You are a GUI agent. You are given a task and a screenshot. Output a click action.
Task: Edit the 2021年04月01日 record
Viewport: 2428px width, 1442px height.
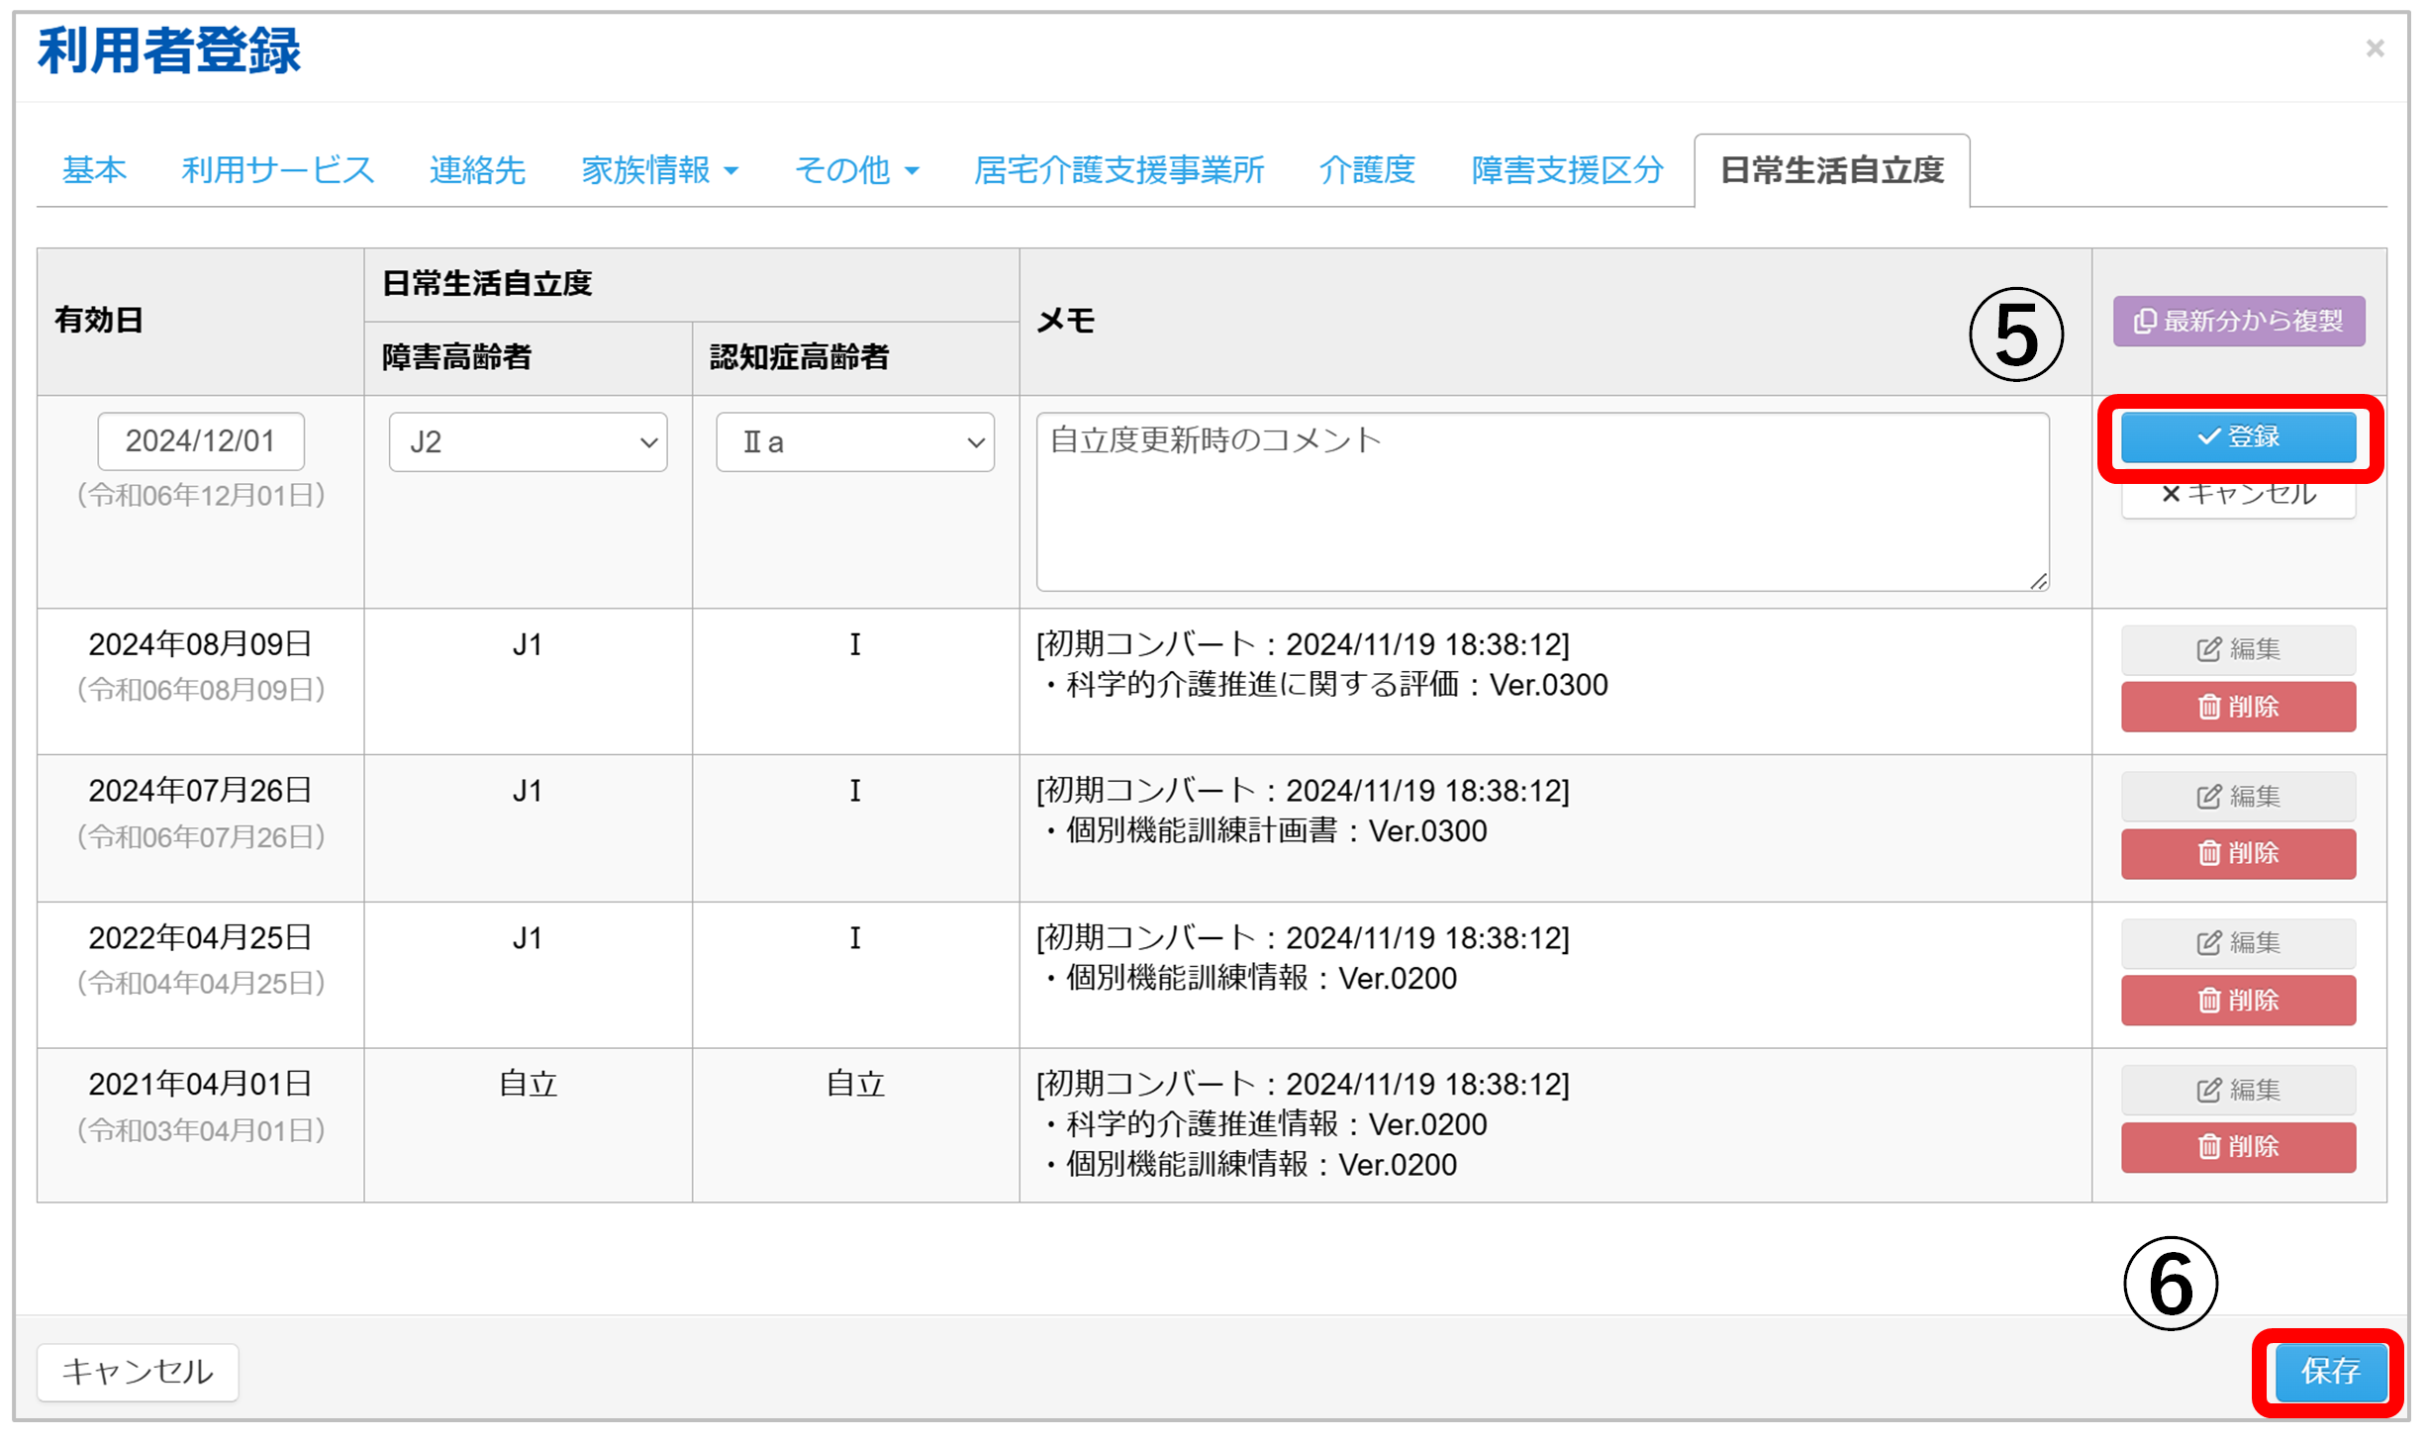[x=2238, y=1089]
